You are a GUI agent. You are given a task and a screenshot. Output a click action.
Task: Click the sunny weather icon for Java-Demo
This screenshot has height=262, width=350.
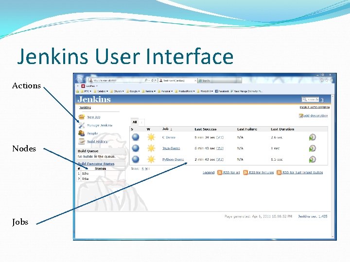tap(151, 148)
